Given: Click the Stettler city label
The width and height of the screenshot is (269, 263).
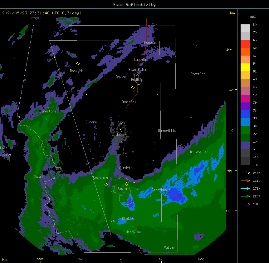Looking at the screenshot, I should point(198,74).
